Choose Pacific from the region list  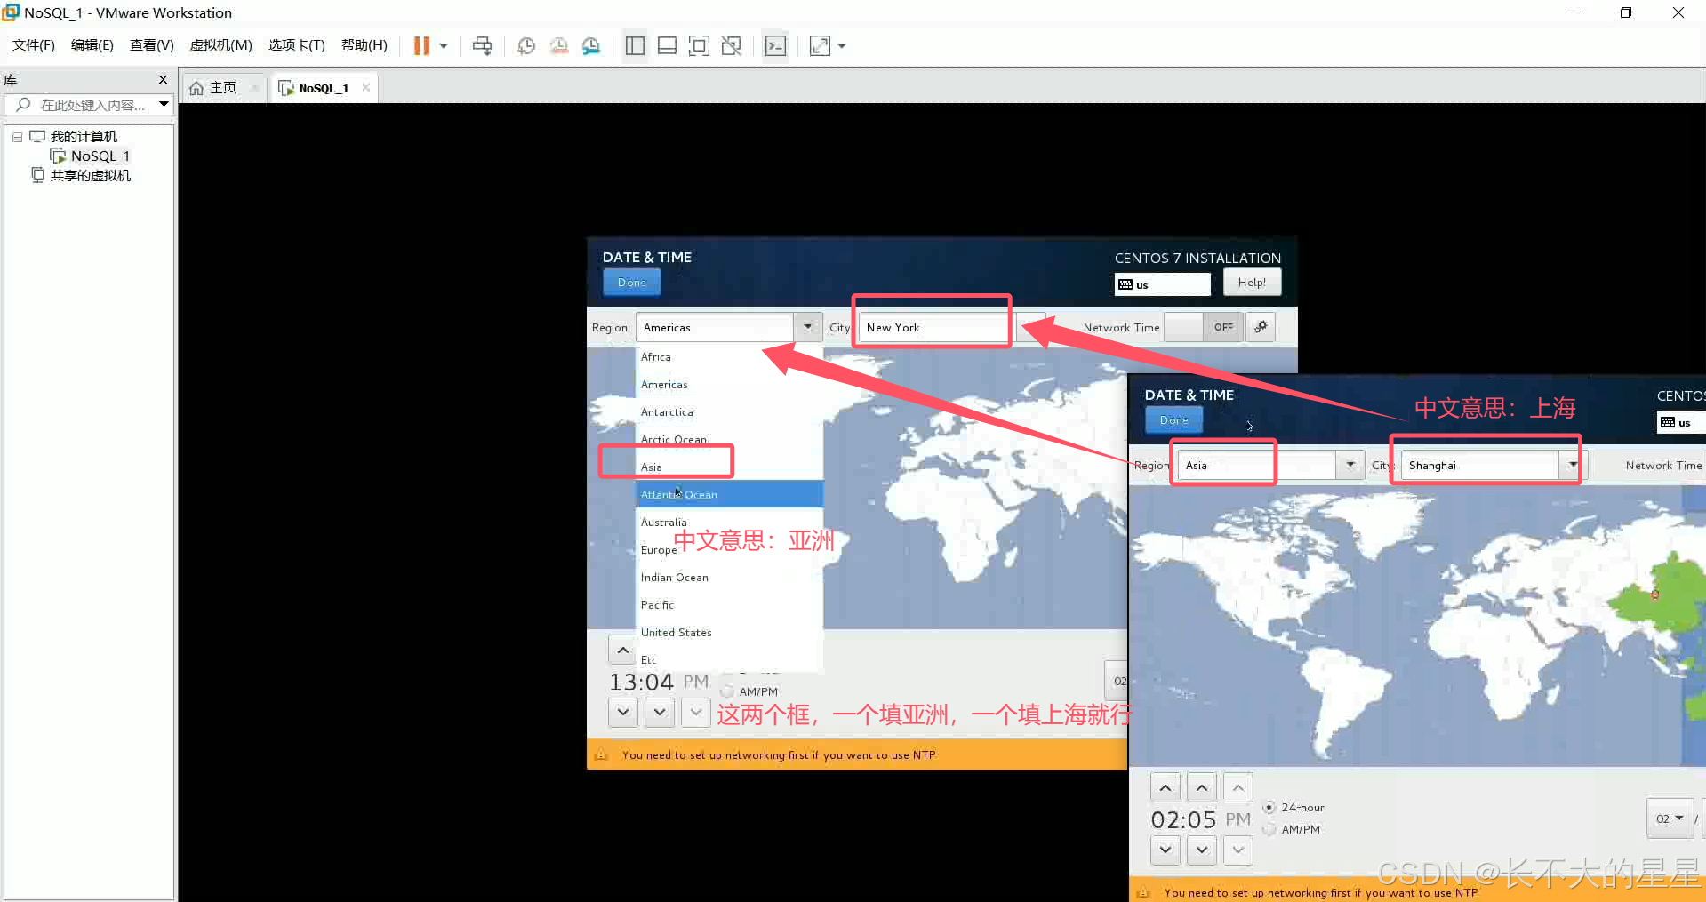pos(729,605)
